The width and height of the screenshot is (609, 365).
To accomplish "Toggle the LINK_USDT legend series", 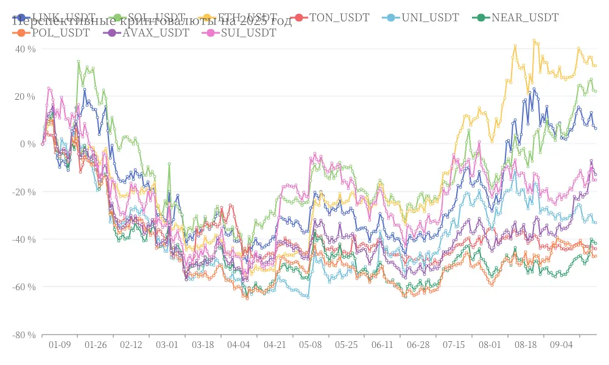I will point(54,18).
